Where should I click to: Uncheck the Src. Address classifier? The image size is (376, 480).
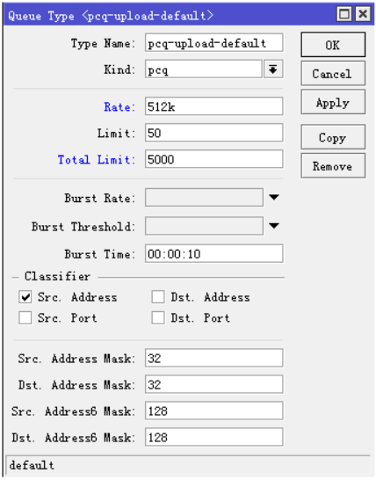(25, 297)
